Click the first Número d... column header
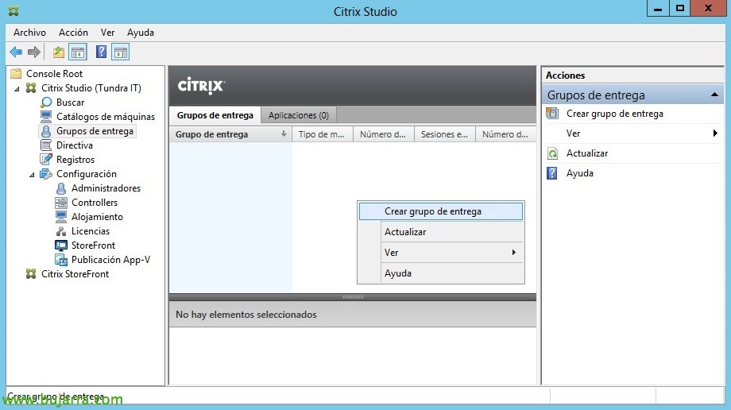Screen dimensions: 731x410 (x=384, y=134)
